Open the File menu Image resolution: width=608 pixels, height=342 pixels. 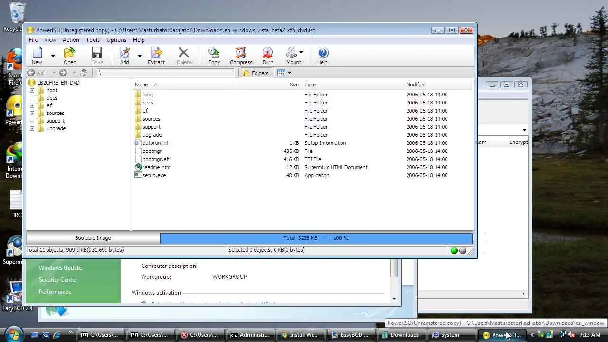coord(33,40)
